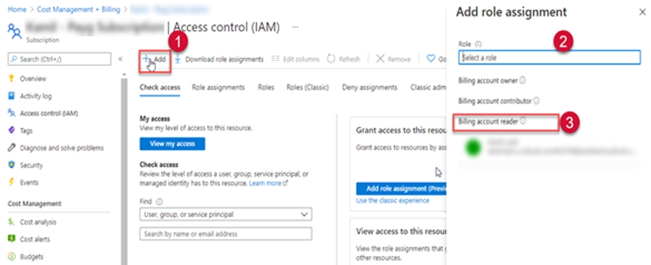Open Activity log from sidebar
The height and width of the screenshot is (265, 651).
click(x=36, y=96)
